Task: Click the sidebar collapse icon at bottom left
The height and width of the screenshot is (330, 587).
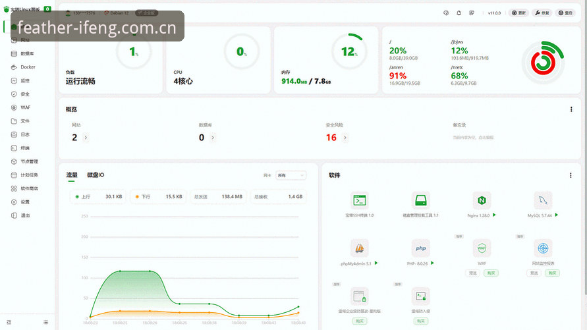Action: (x=9, y=322)
